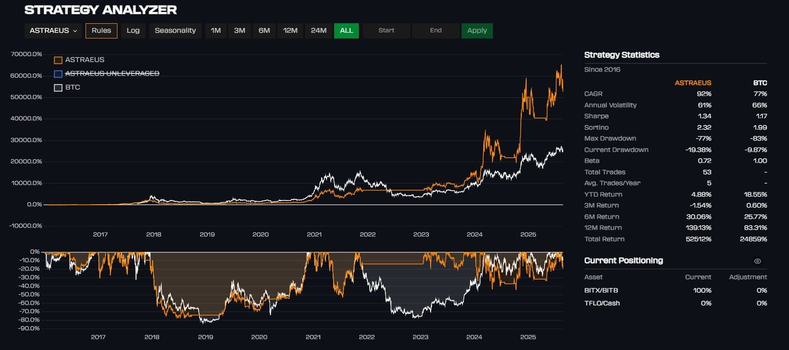Select the 1M time range

point(216,30)
